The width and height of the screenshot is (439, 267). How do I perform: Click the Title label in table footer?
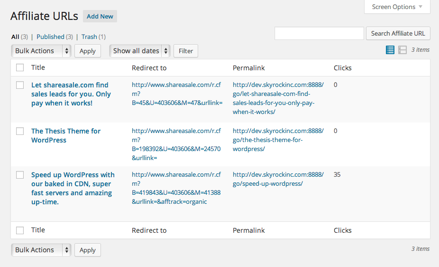pyautogui.click(x=38, y=230)
